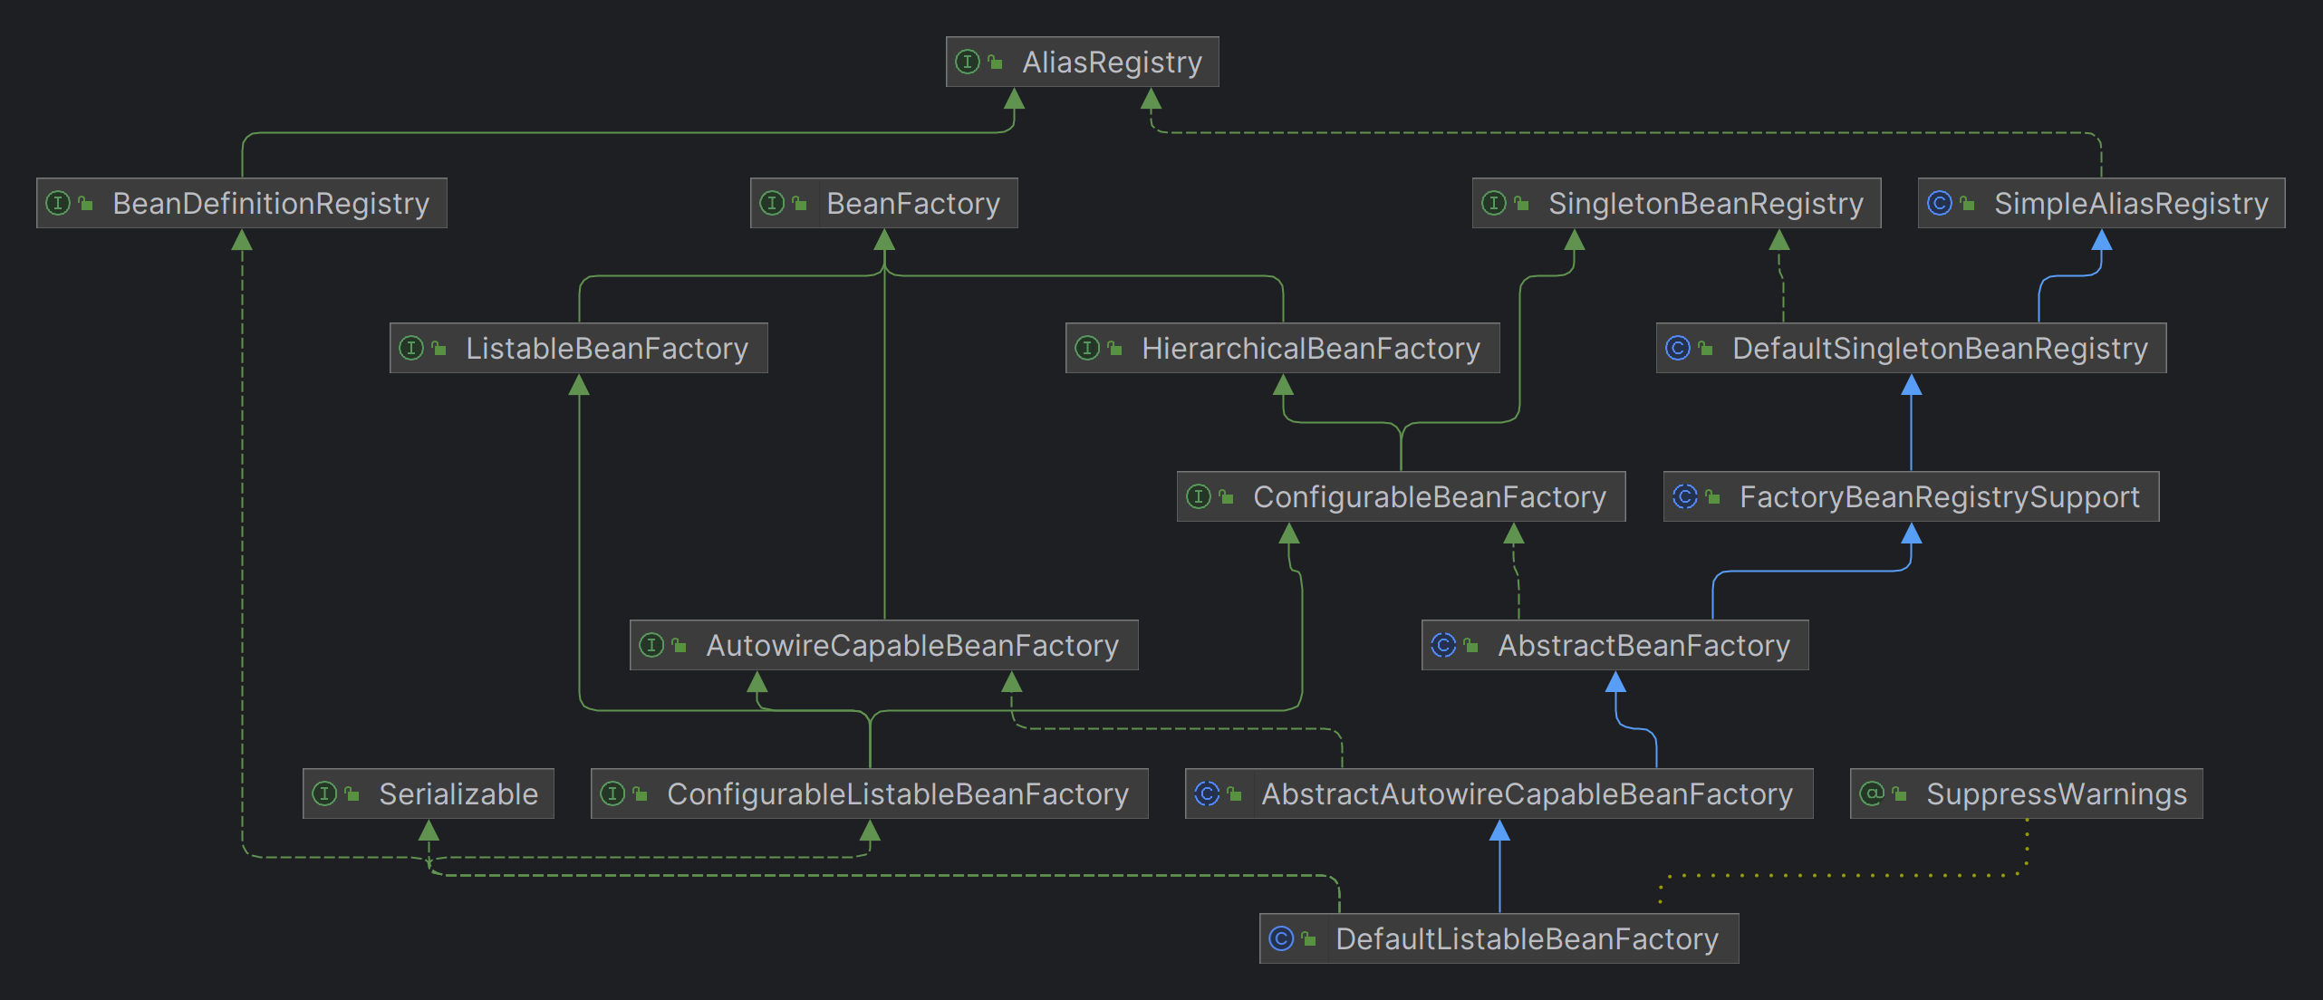Select the ConfigurableListableBeanFactory node label
Image resolution: width=2323 pixels, height=1000 pixels.
pyautogui.click(x=898, y=794)
